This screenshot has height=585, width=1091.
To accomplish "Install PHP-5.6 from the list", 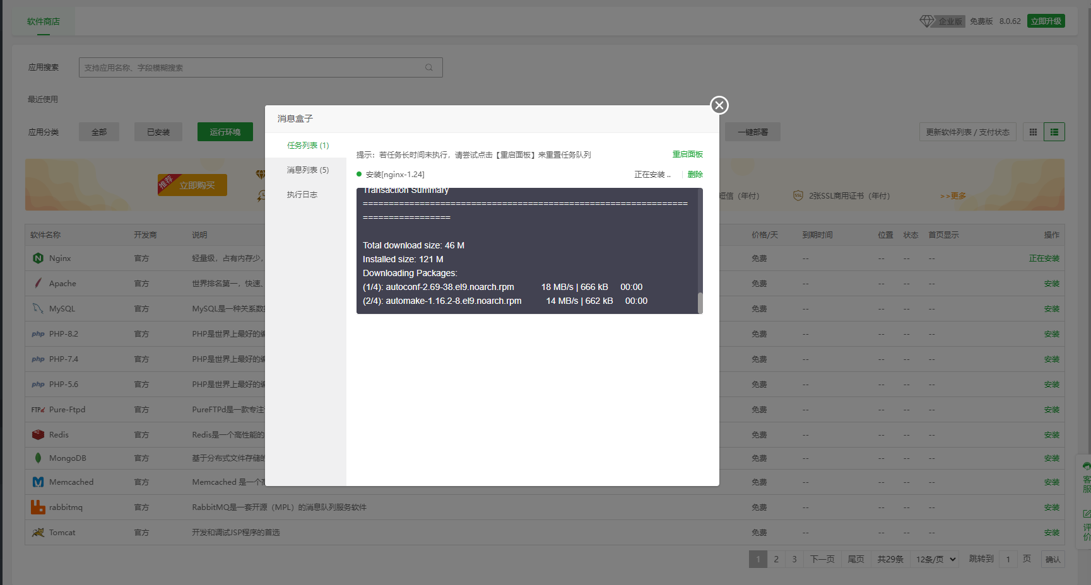I will [1051, 385].
